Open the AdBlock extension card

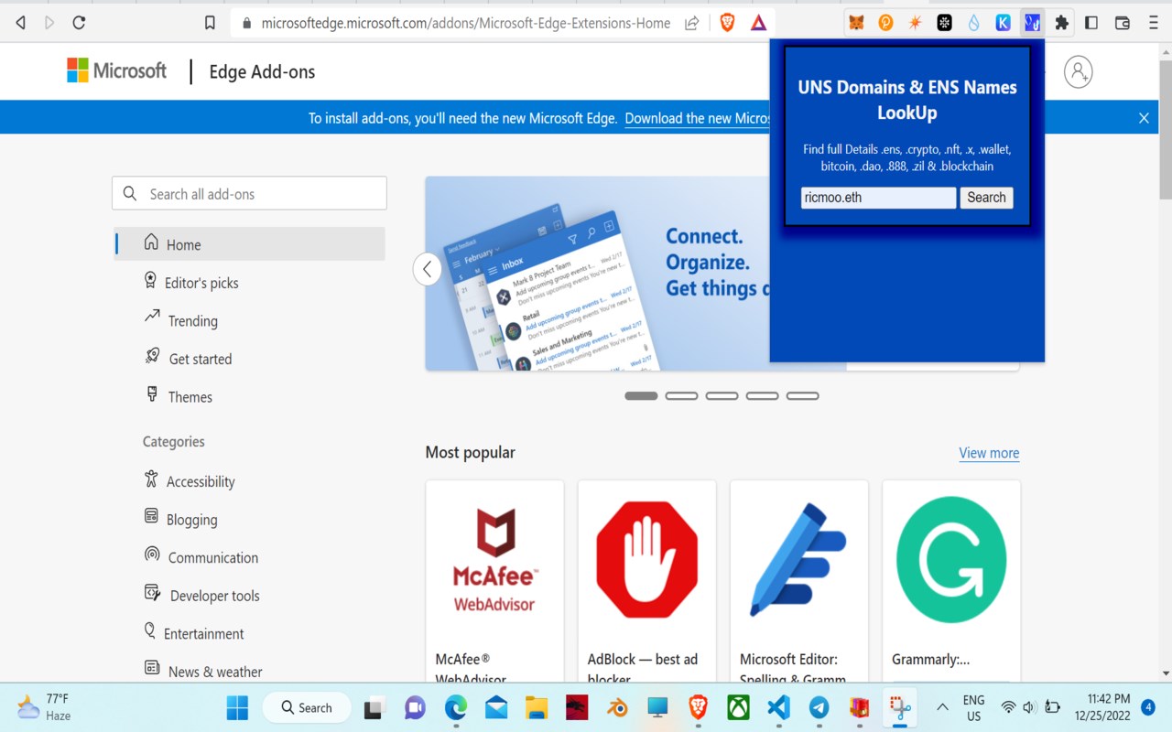point(646,581)
